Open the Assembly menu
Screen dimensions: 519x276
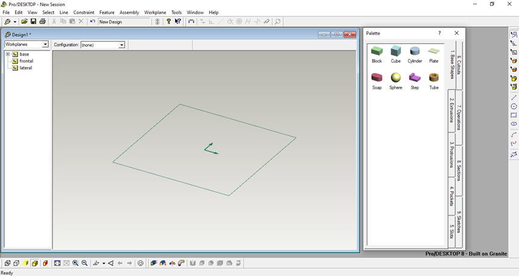pyautogui.click(x=129, y=12)
